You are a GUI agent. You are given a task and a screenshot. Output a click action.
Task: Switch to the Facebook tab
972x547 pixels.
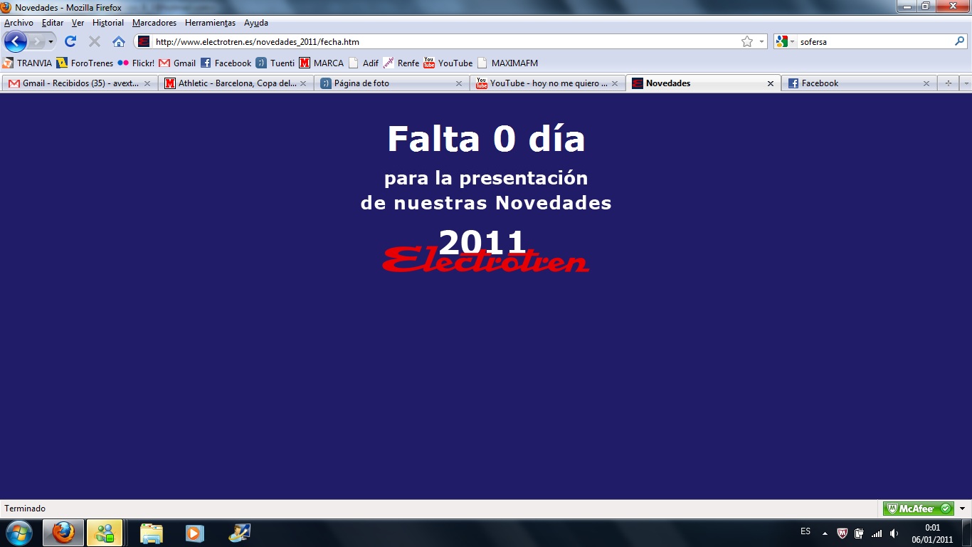(859, 83)
